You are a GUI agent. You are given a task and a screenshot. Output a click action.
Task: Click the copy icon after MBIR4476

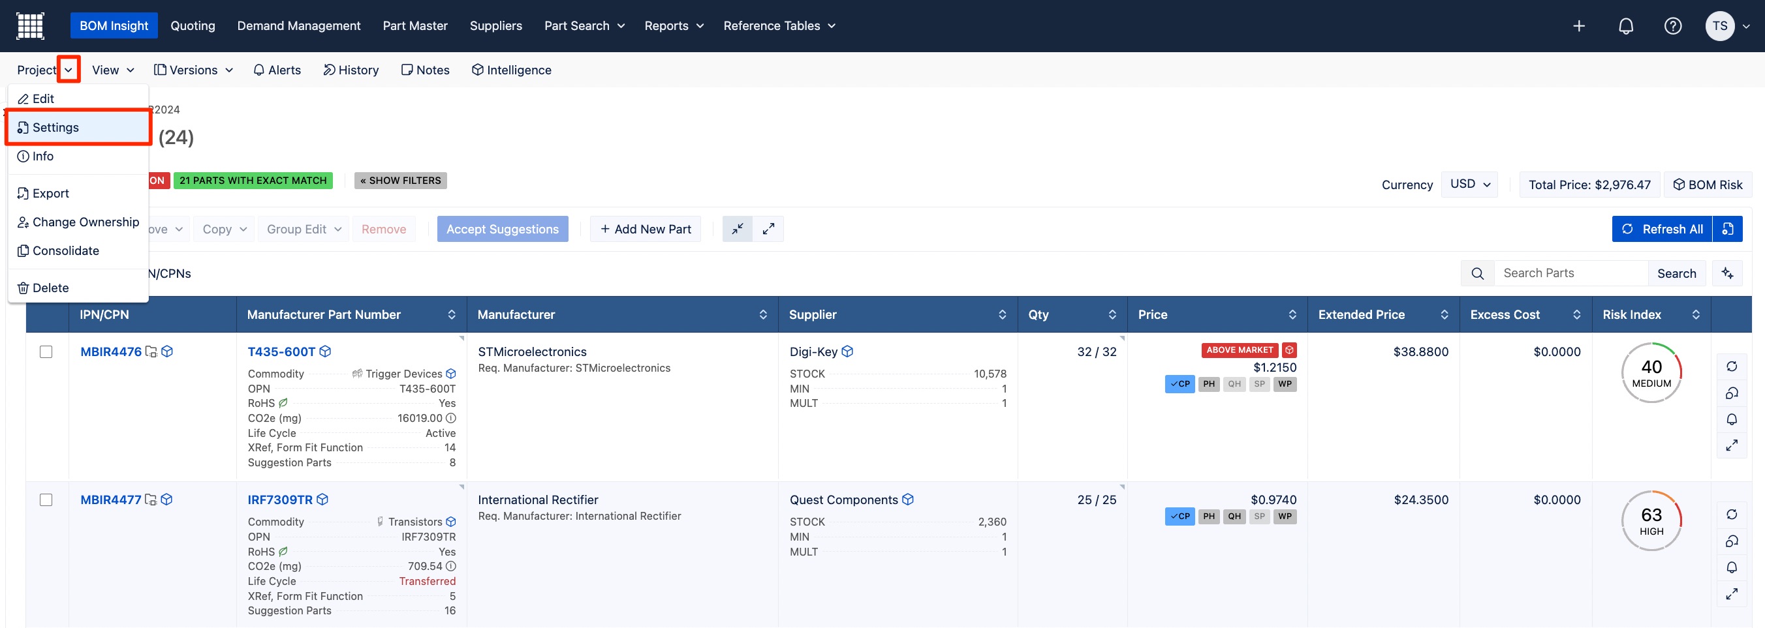pyautogui.click(x=151, y=351)
